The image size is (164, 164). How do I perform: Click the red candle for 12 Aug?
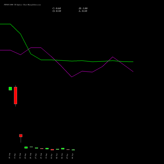[21, 136]
